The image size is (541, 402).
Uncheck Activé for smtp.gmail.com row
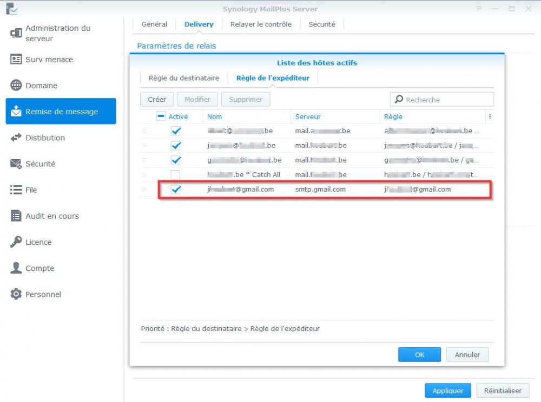176,190
